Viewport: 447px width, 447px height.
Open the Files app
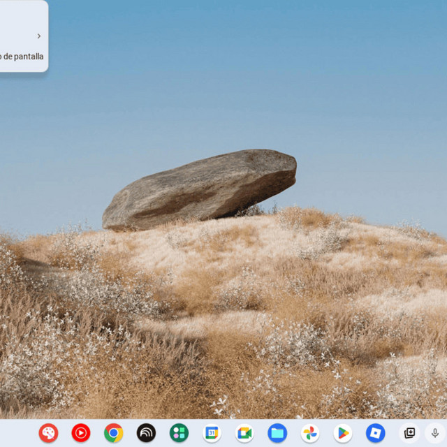(x=277, y=433)
